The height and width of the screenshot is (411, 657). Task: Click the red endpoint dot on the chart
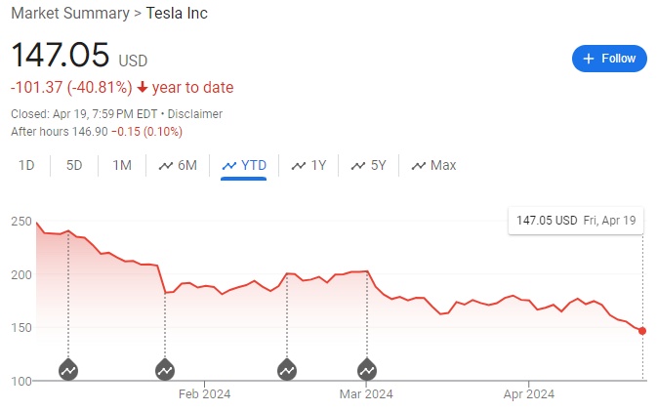[642, 331]
